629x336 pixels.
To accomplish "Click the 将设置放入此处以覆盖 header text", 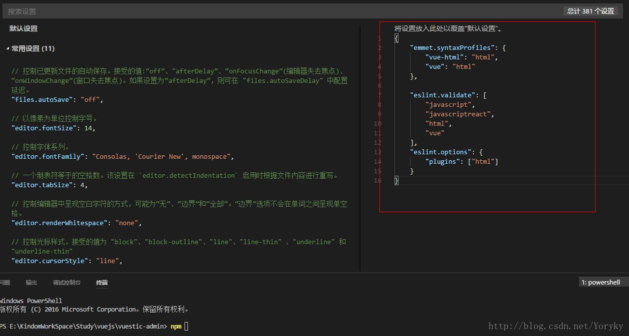I will coord(448,28).
